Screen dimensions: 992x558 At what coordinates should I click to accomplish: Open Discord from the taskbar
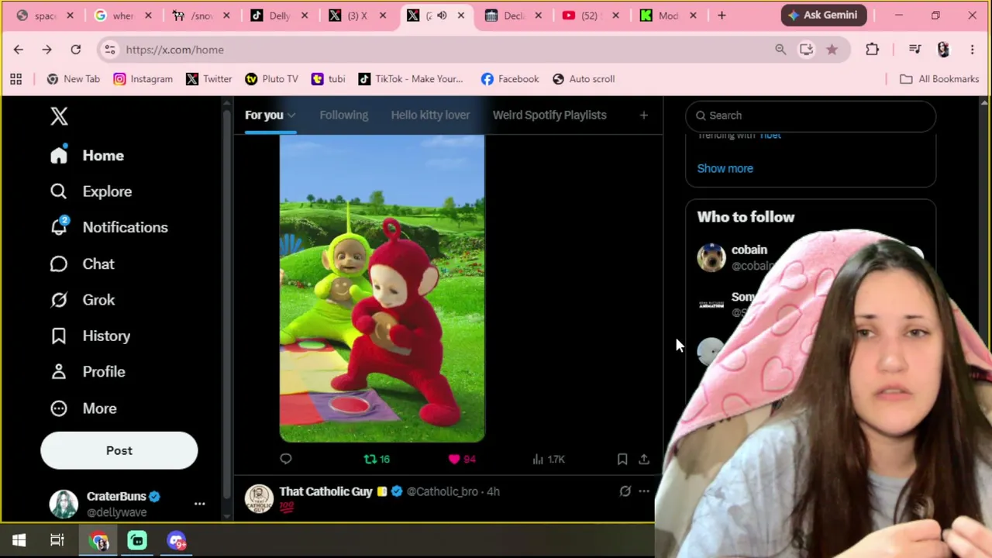[177, 540]
